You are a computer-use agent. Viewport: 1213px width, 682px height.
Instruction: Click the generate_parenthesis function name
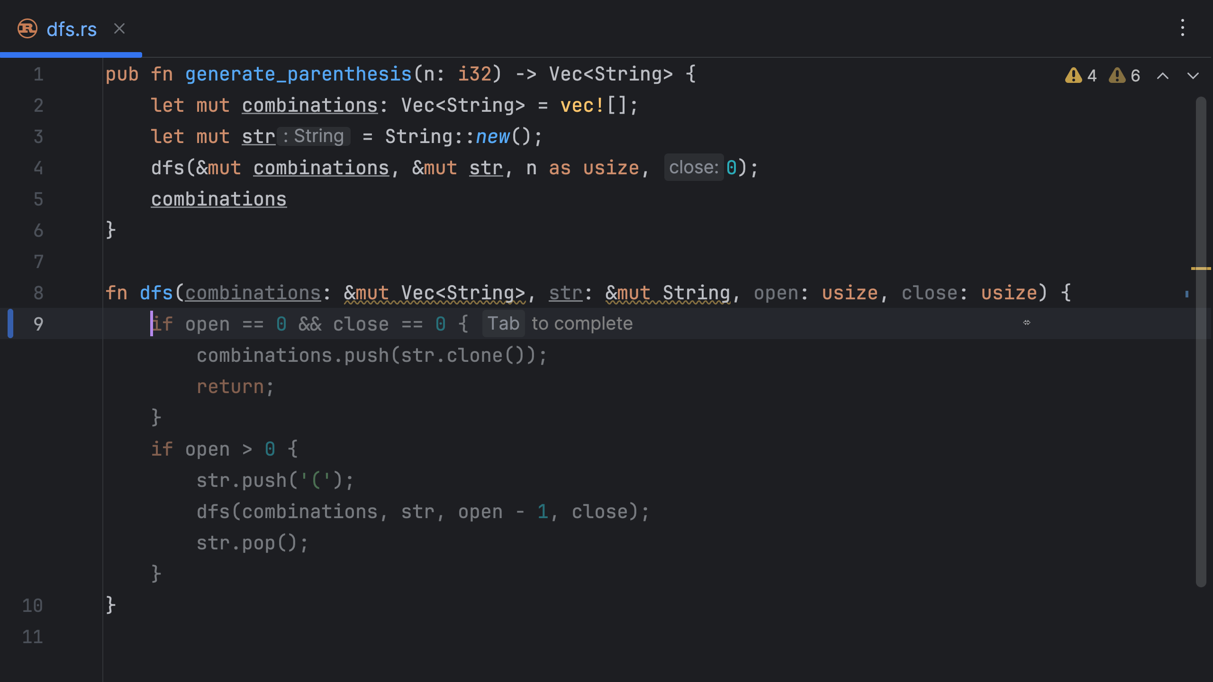click(299, 74)
